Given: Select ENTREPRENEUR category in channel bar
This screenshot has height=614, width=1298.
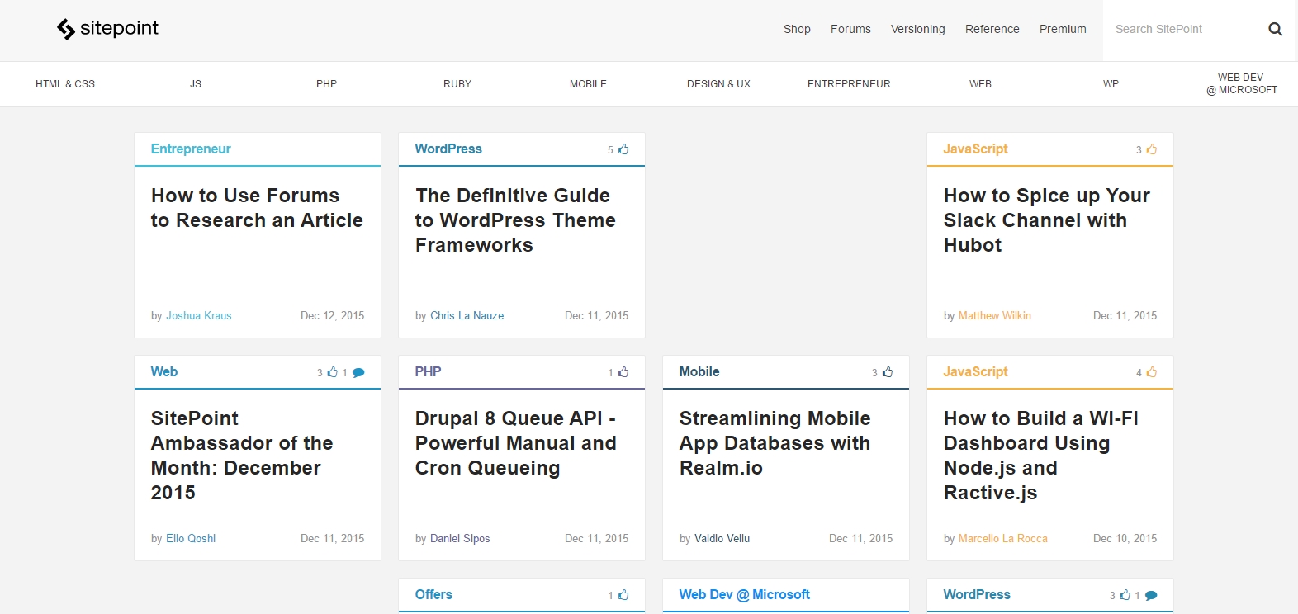Looking at the screenshot, I should pyautogui.click(x=849, y=84).
